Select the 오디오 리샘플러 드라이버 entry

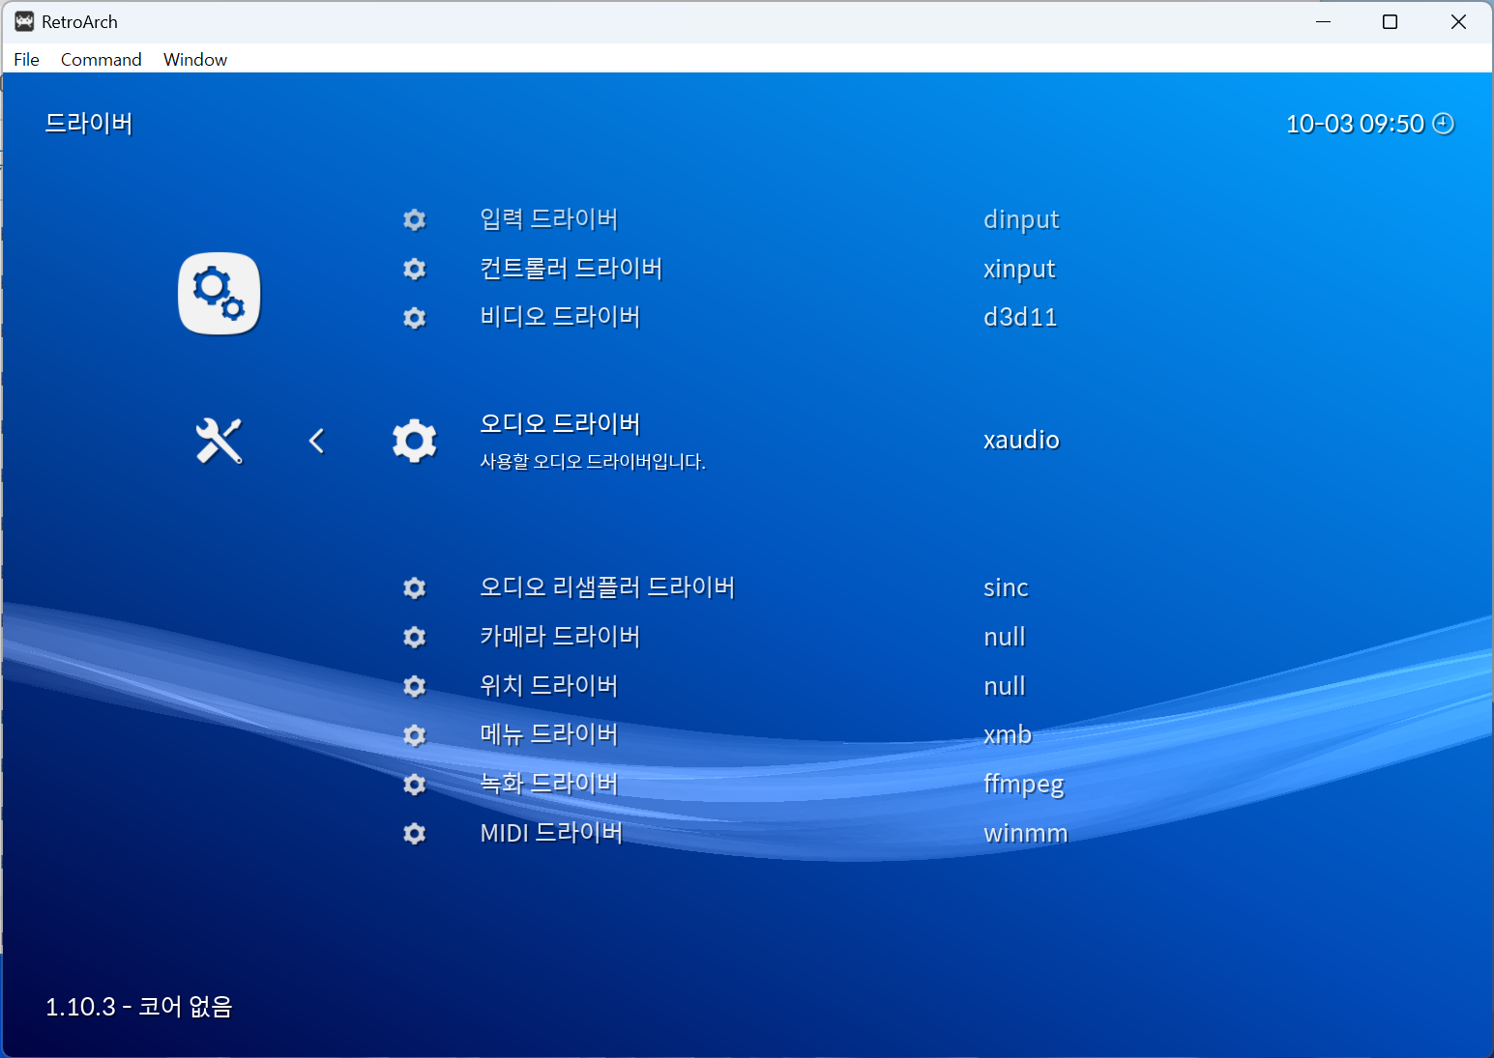point(607,587)
